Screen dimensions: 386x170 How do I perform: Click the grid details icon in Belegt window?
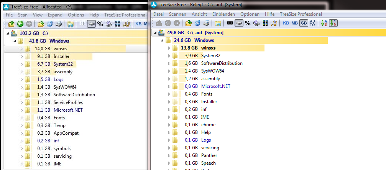(265, 23)
